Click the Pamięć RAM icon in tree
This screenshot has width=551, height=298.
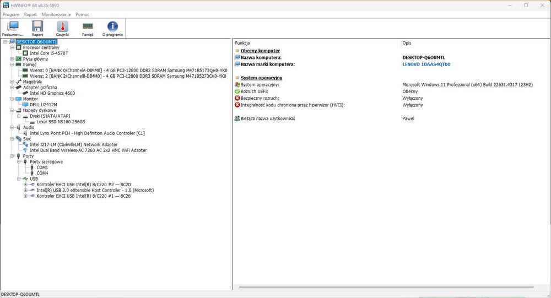pos(19,64)
